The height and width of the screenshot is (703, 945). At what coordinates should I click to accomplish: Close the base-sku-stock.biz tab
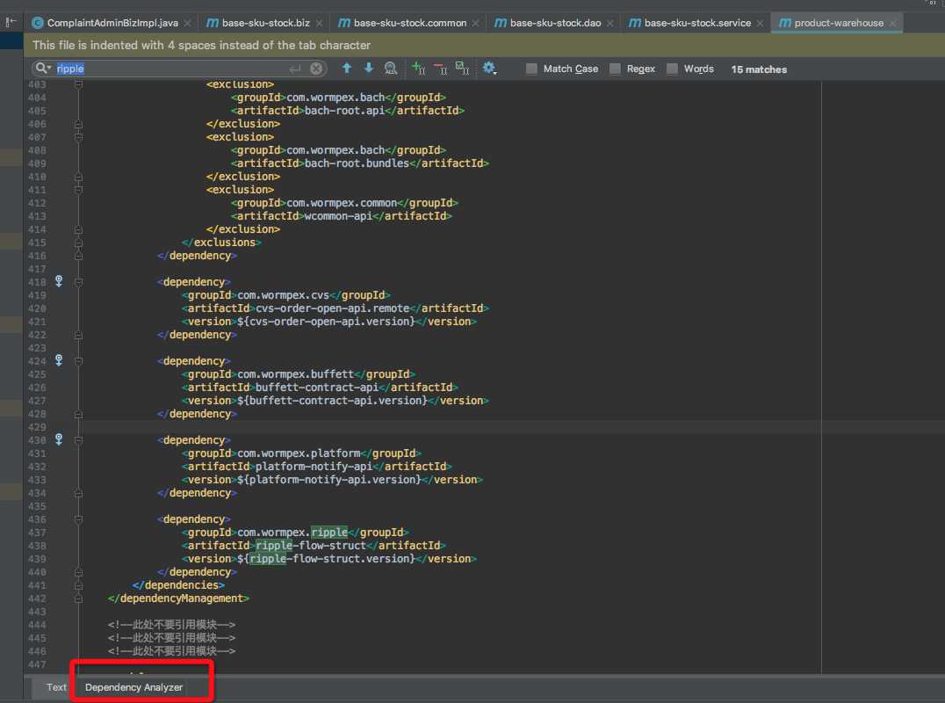coord(319,23)
